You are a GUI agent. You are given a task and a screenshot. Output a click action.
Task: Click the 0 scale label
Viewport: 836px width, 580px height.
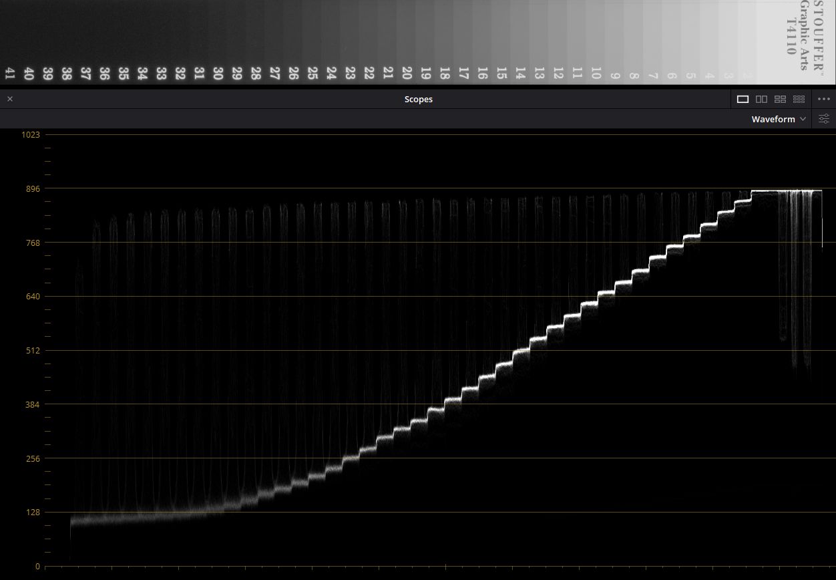[x=37, y=567]
